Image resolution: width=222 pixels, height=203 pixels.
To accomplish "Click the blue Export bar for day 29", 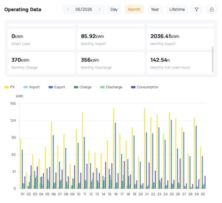I will tap(196, 157).
